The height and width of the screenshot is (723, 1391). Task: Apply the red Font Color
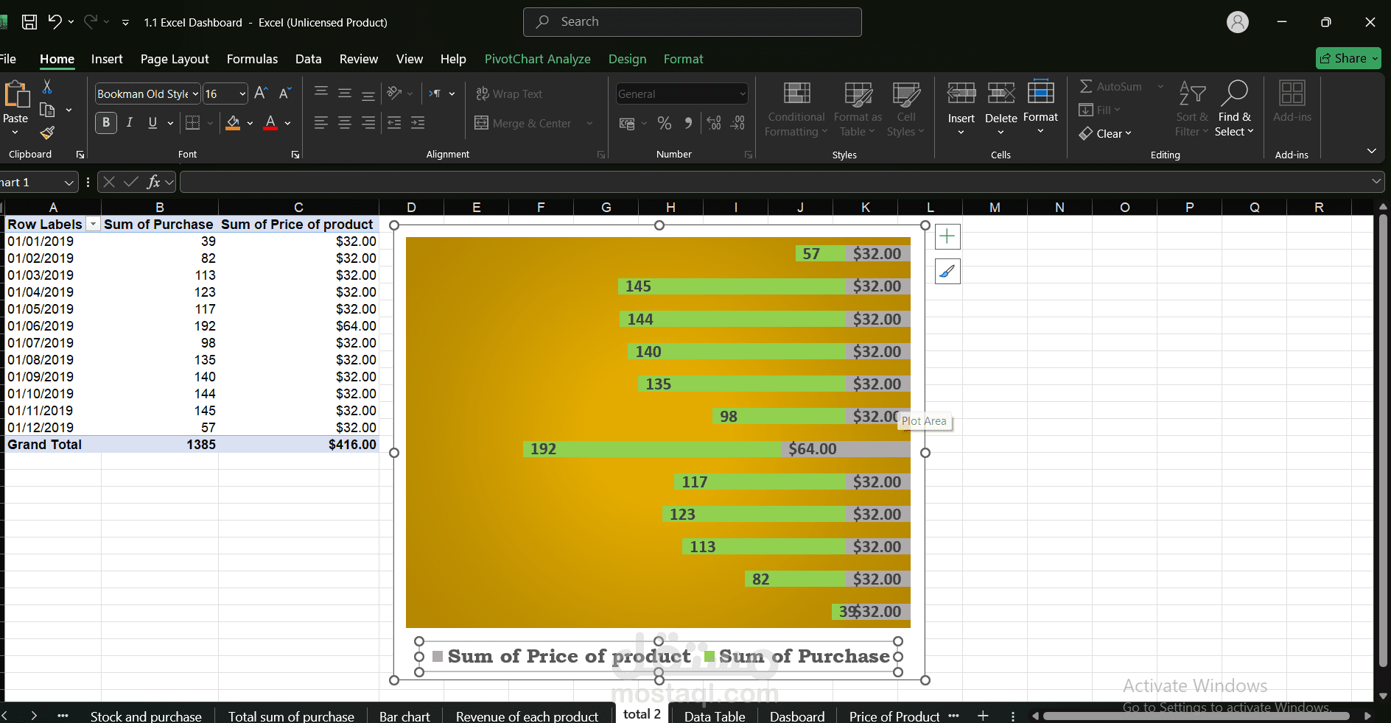tap(270, 123)
